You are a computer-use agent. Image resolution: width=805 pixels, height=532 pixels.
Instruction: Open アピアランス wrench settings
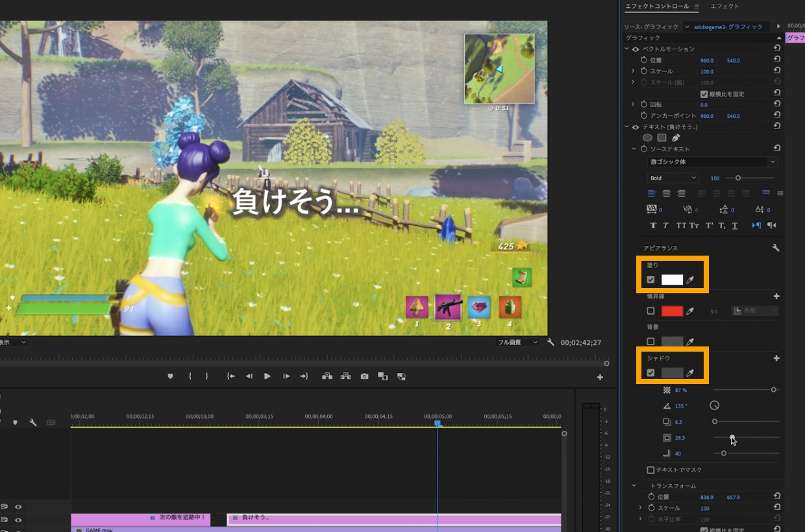[x=776, y=248]
